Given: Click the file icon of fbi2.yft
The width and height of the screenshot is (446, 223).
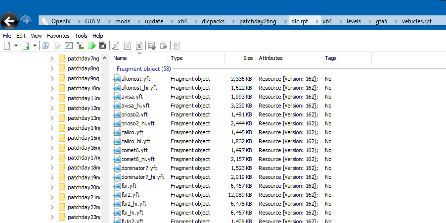Looking at the screenshot, I should click(117, 195).
